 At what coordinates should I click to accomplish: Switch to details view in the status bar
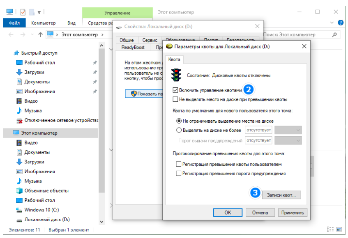[330, 229]
